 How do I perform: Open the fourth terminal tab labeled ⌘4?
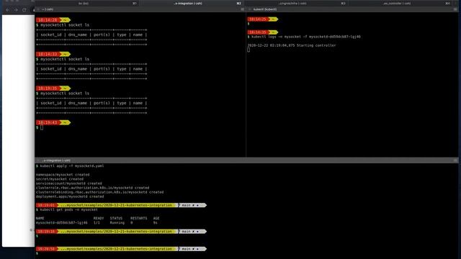(x=400, y=3)
